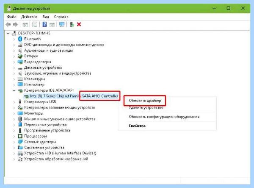Image resolution: width=254 pixels, height=188 pixels.
Task: Click the Сетевые адаптеры network icon
Action: coord(20,142)
